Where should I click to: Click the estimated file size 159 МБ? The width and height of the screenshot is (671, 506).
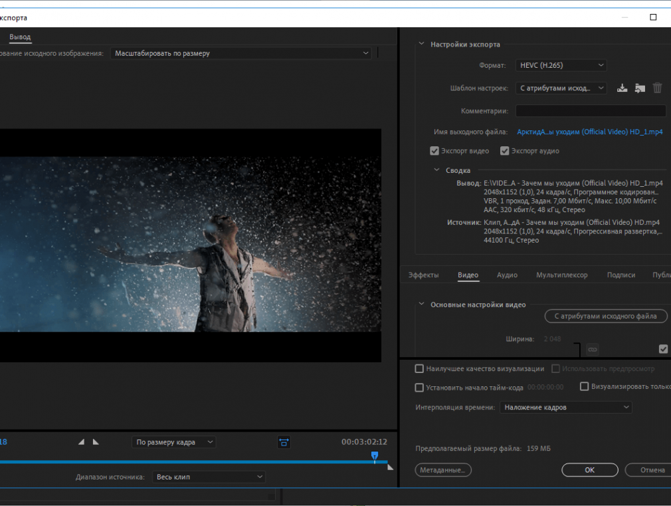[x=538, y=449]
